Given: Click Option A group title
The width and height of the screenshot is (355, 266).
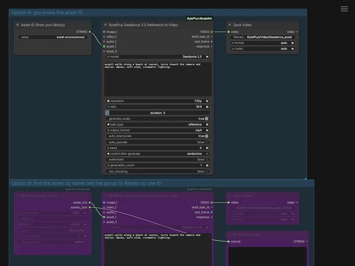Looking at the screenshot, I should (47, 13).
